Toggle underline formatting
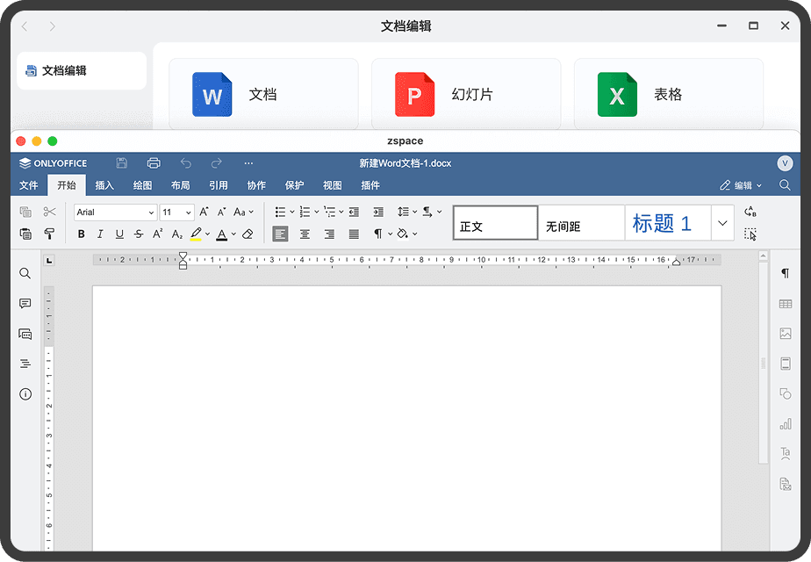Viewport: 811px width, 562px height. tap(119, 234)
